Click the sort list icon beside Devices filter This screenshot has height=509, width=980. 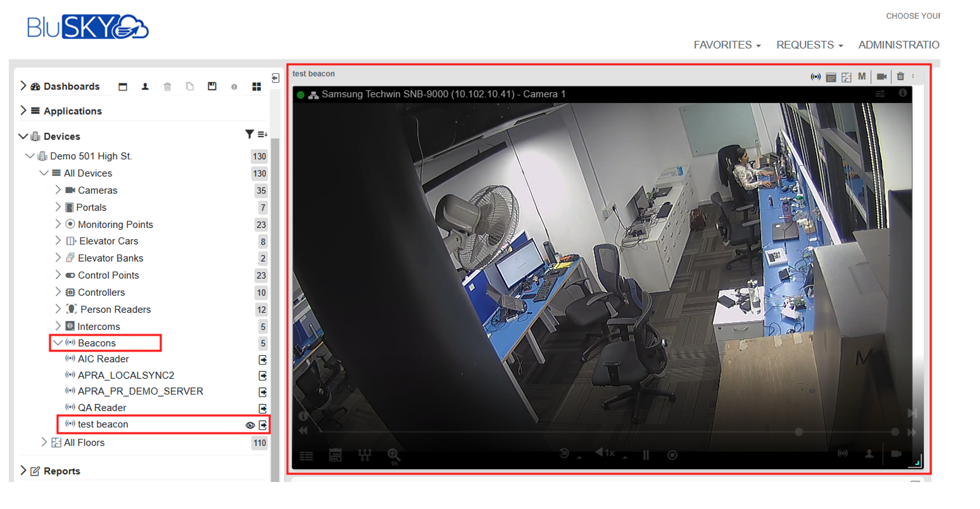tap(262, 134)
